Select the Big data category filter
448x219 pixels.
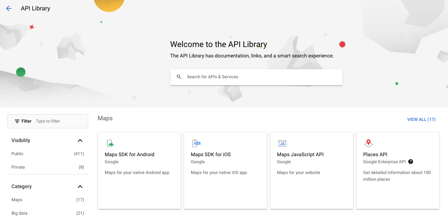point(20,213)
